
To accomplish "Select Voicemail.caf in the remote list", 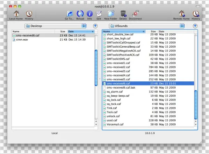I will [116, 124].
